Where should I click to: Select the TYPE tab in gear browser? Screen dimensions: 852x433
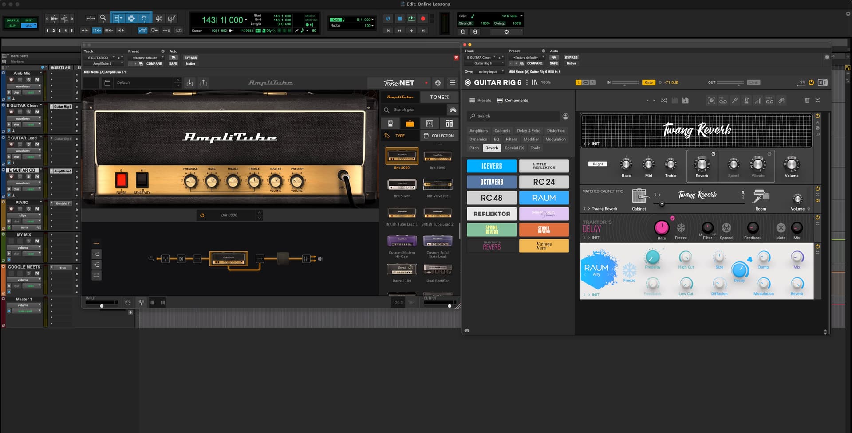tap(399, 136)
